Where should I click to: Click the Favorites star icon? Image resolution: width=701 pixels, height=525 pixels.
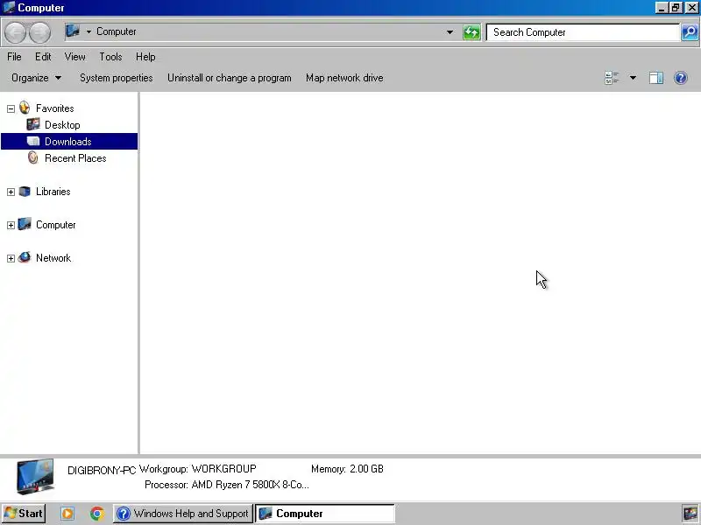(25, 108)
